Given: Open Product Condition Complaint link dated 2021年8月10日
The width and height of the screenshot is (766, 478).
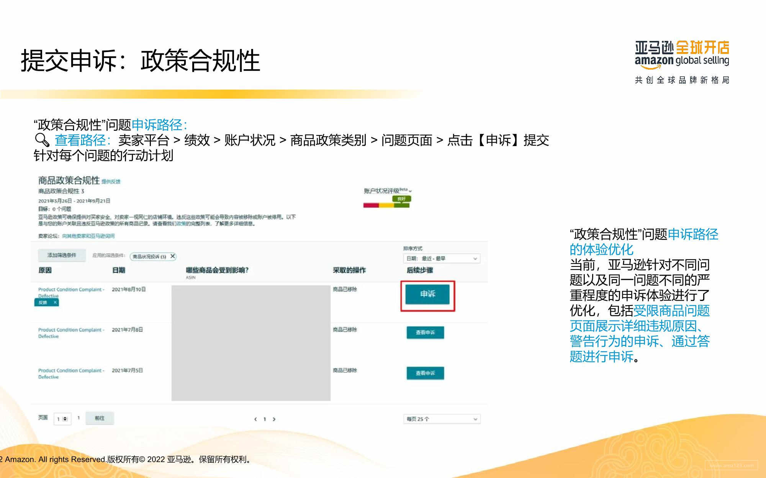Looking at the screenshot, I should coord(71,293).
